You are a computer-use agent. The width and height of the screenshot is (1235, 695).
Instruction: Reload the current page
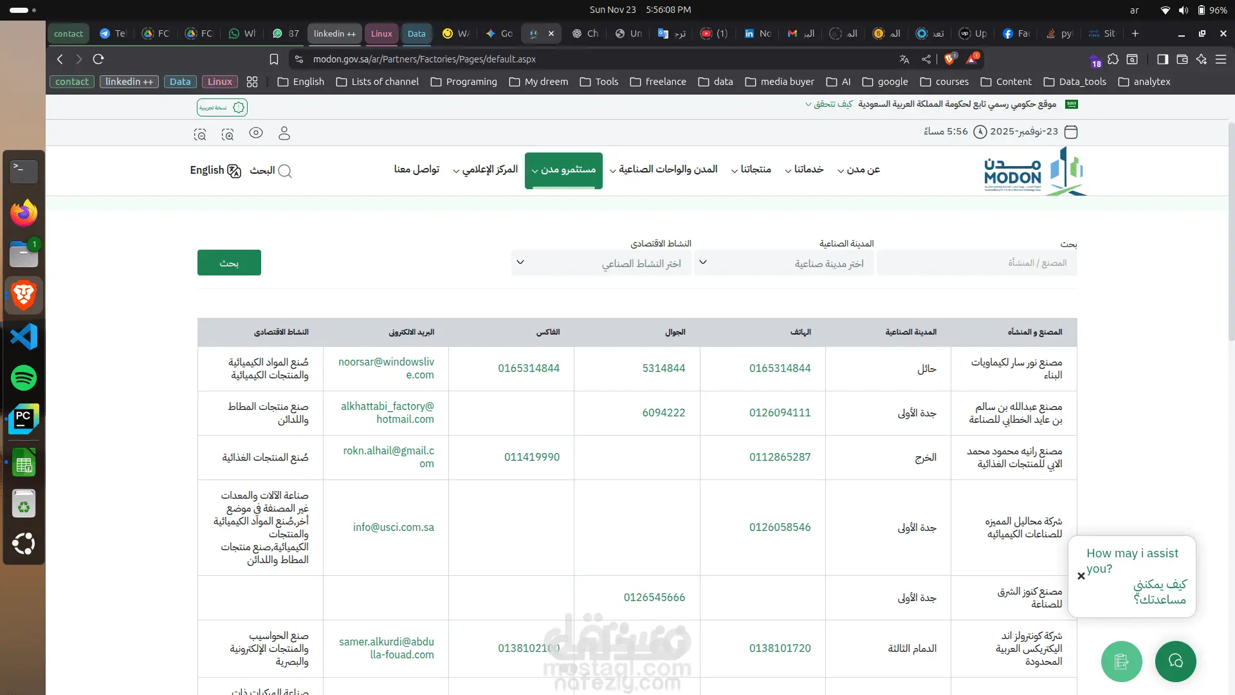98,59
